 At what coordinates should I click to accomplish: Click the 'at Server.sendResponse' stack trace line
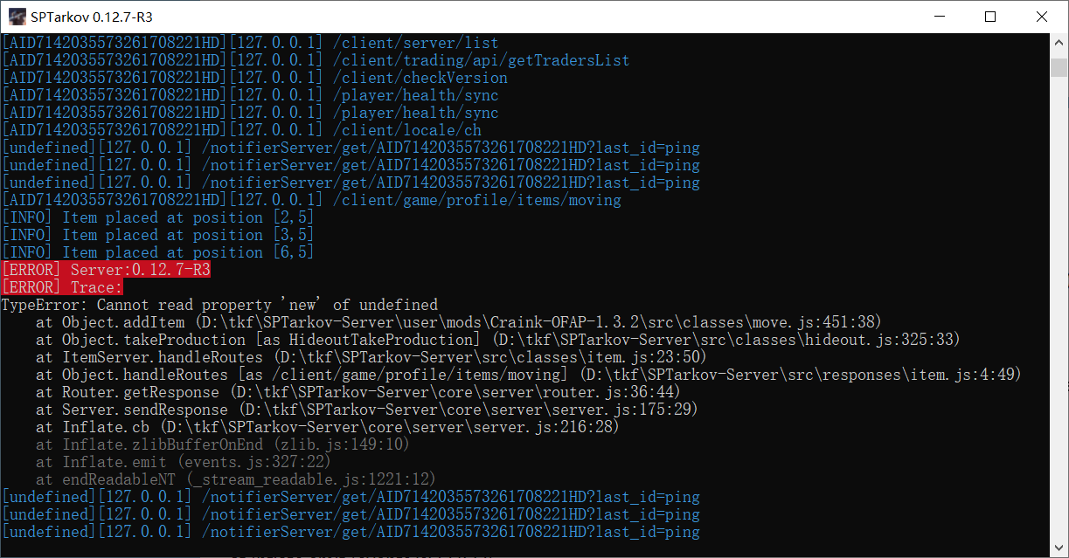pos(367,410)
